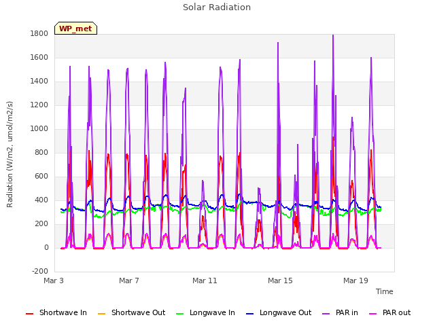This screenshot has width=435, height=326.
Task: Click the orange Shortwave Out legend swatch
Action: (x=101, y=314)
